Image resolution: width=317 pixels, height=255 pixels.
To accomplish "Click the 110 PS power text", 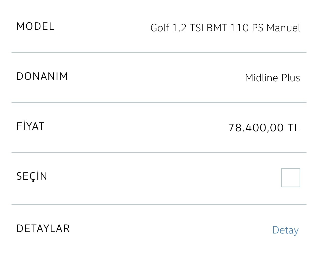I will tap(247, 28).
